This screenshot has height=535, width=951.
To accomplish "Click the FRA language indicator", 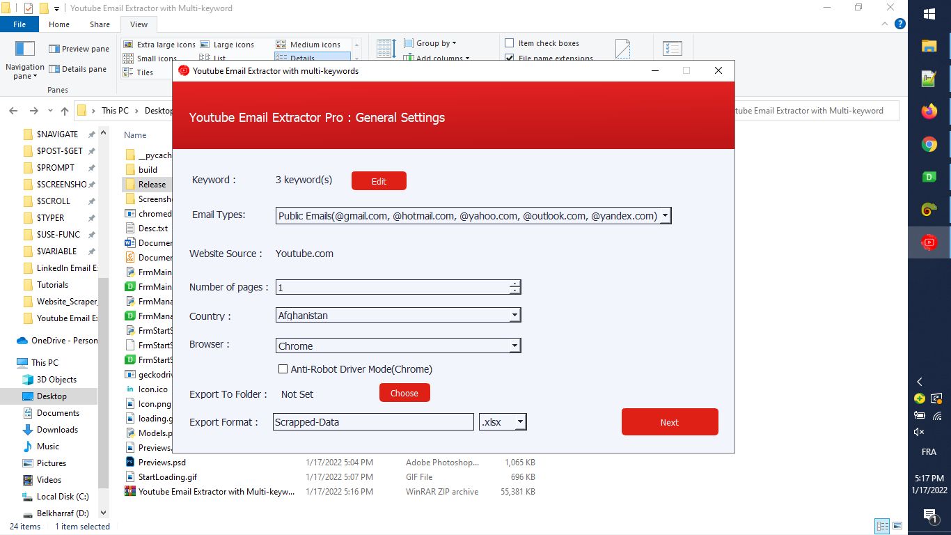I will coord(929,452).
